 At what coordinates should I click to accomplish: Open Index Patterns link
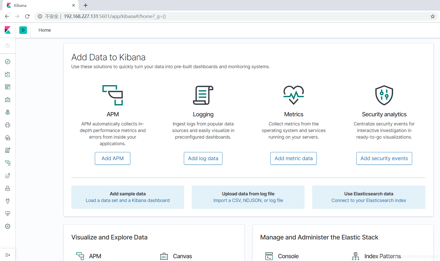(376, 256)
